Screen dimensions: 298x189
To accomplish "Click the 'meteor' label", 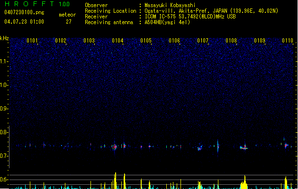I will click(67, 15).
